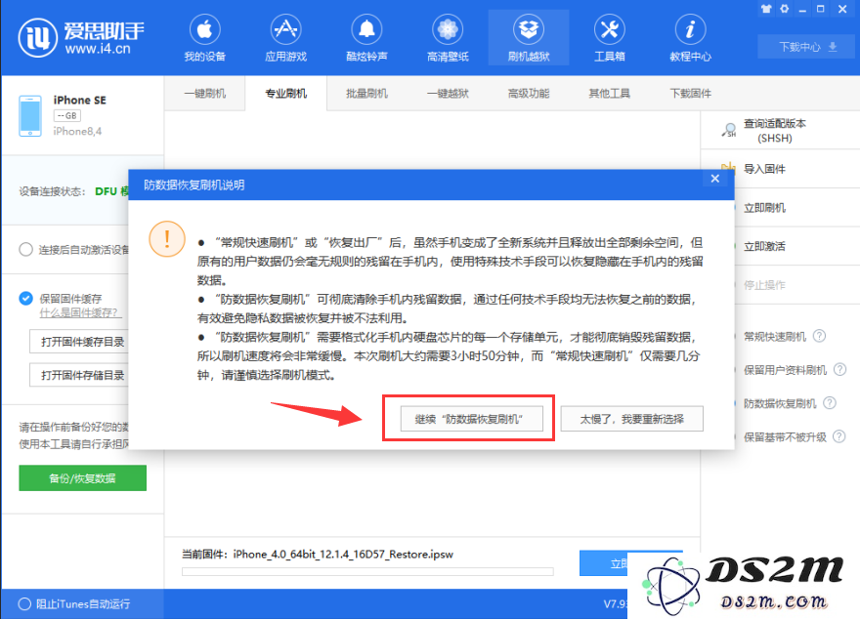Open 教程中心 tutorial center
This screenshot has height=619, width=860.
[690, 38]
